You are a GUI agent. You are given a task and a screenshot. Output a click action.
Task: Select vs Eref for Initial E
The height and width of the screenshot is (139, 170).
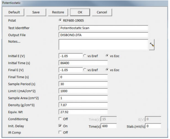pyautogui.click(x=85, y=56)
